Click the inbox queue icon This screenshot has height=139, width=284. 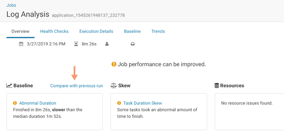[133, 44]
